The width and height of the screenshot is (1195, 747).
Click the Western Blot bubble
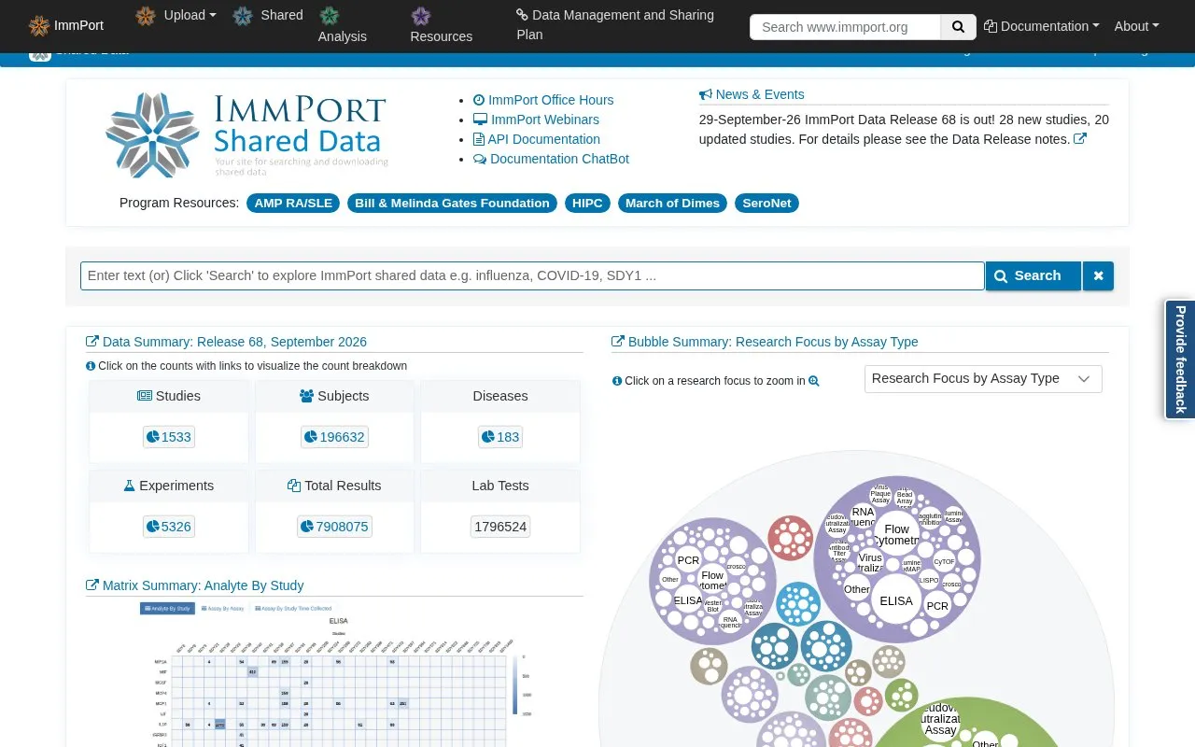point(712,607)
